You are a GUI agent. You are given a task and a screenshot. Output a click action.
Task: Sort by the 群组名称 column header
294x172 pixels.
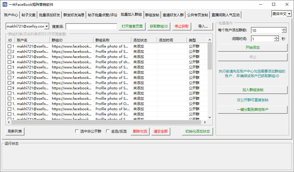[x=112, y=40]
